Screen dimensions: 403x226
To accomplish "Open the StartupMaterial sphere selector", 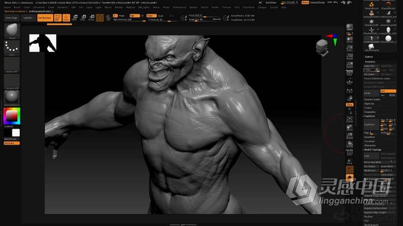I will [x=12, y=97].
